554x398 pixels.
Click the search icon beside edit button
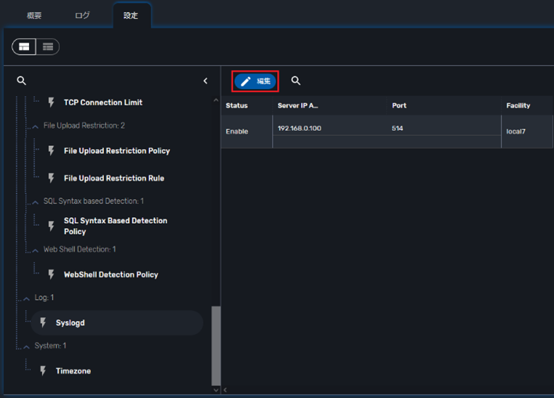tap(296, 81)
